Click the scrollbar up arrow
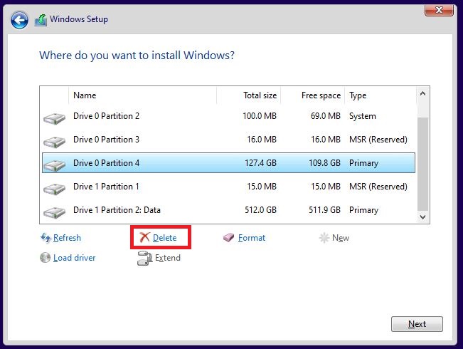This screenshot has height=349, width=463. (x=423, y=94)
